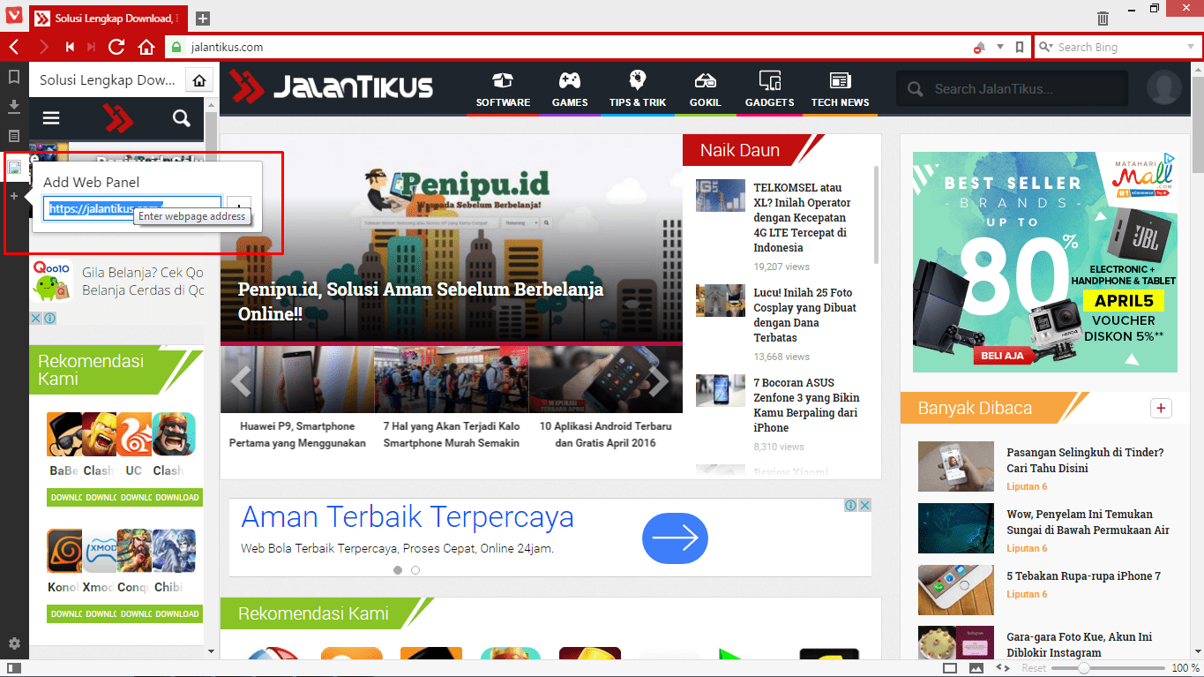Screen dimensions: 1204x677
Task: Open 10 Aplikasi Android Terbaru article
Action: click(605, 434)
